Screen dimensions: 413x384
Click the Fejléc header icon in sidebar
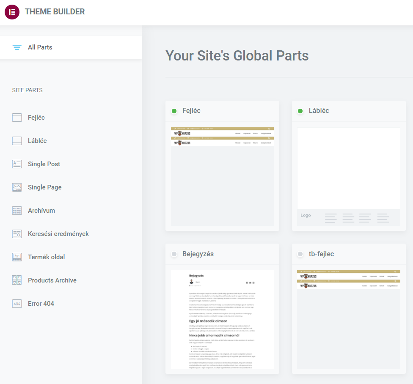tap(17, 118)
